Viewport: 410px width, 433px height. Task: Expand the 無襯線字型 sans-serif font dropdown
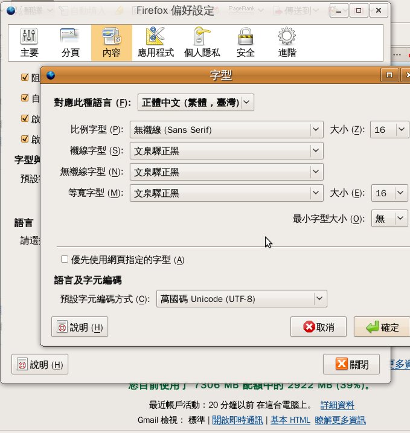coord(226,172)
